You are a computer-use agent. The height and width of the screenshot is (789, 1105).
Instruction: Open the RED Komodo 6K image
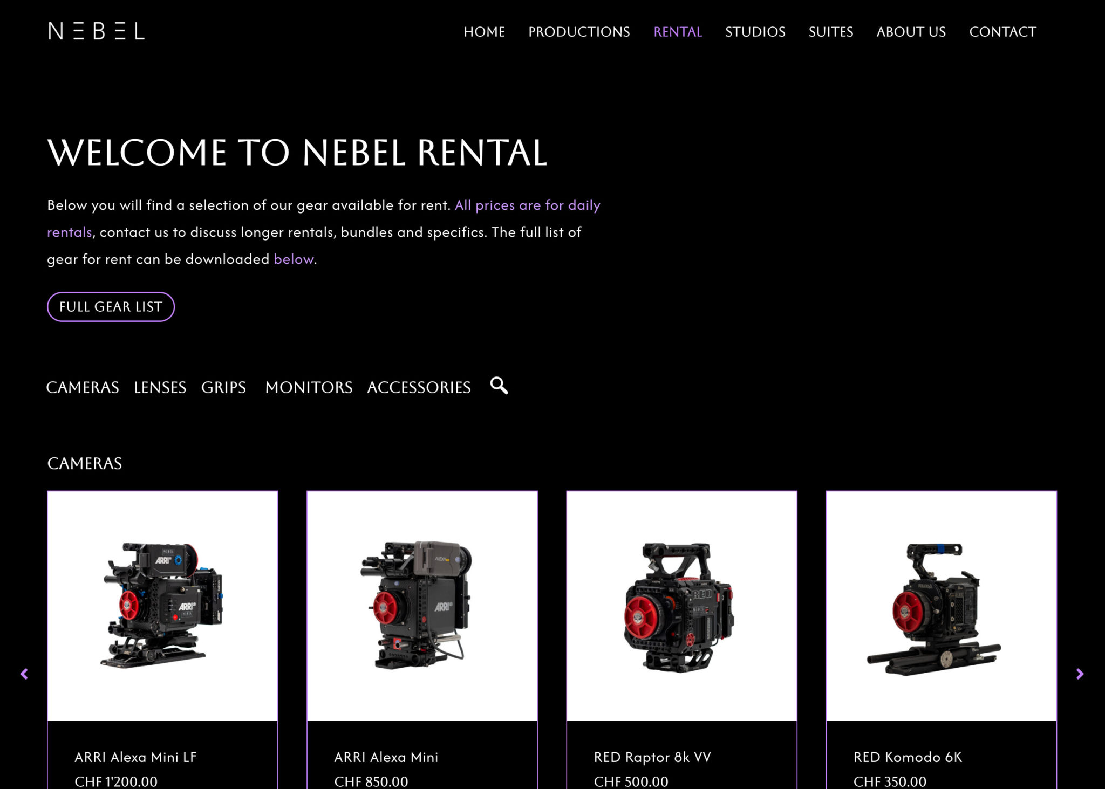pos(941,606)
